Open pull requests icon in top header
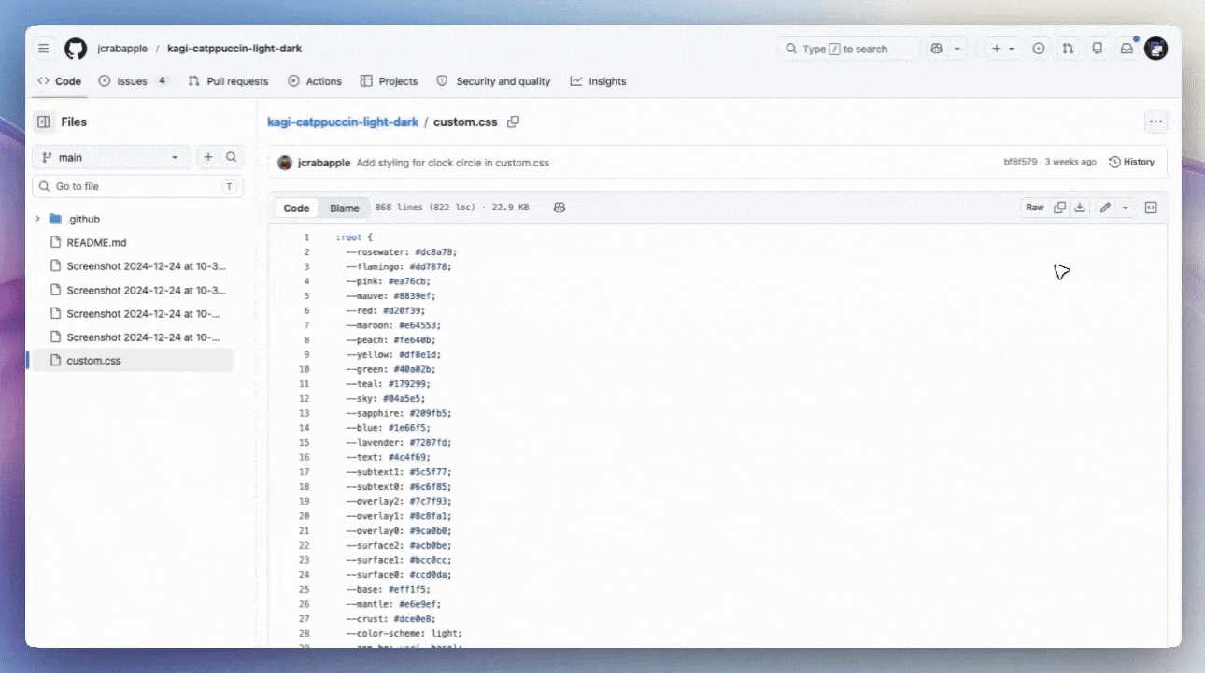 point(1068,49)
